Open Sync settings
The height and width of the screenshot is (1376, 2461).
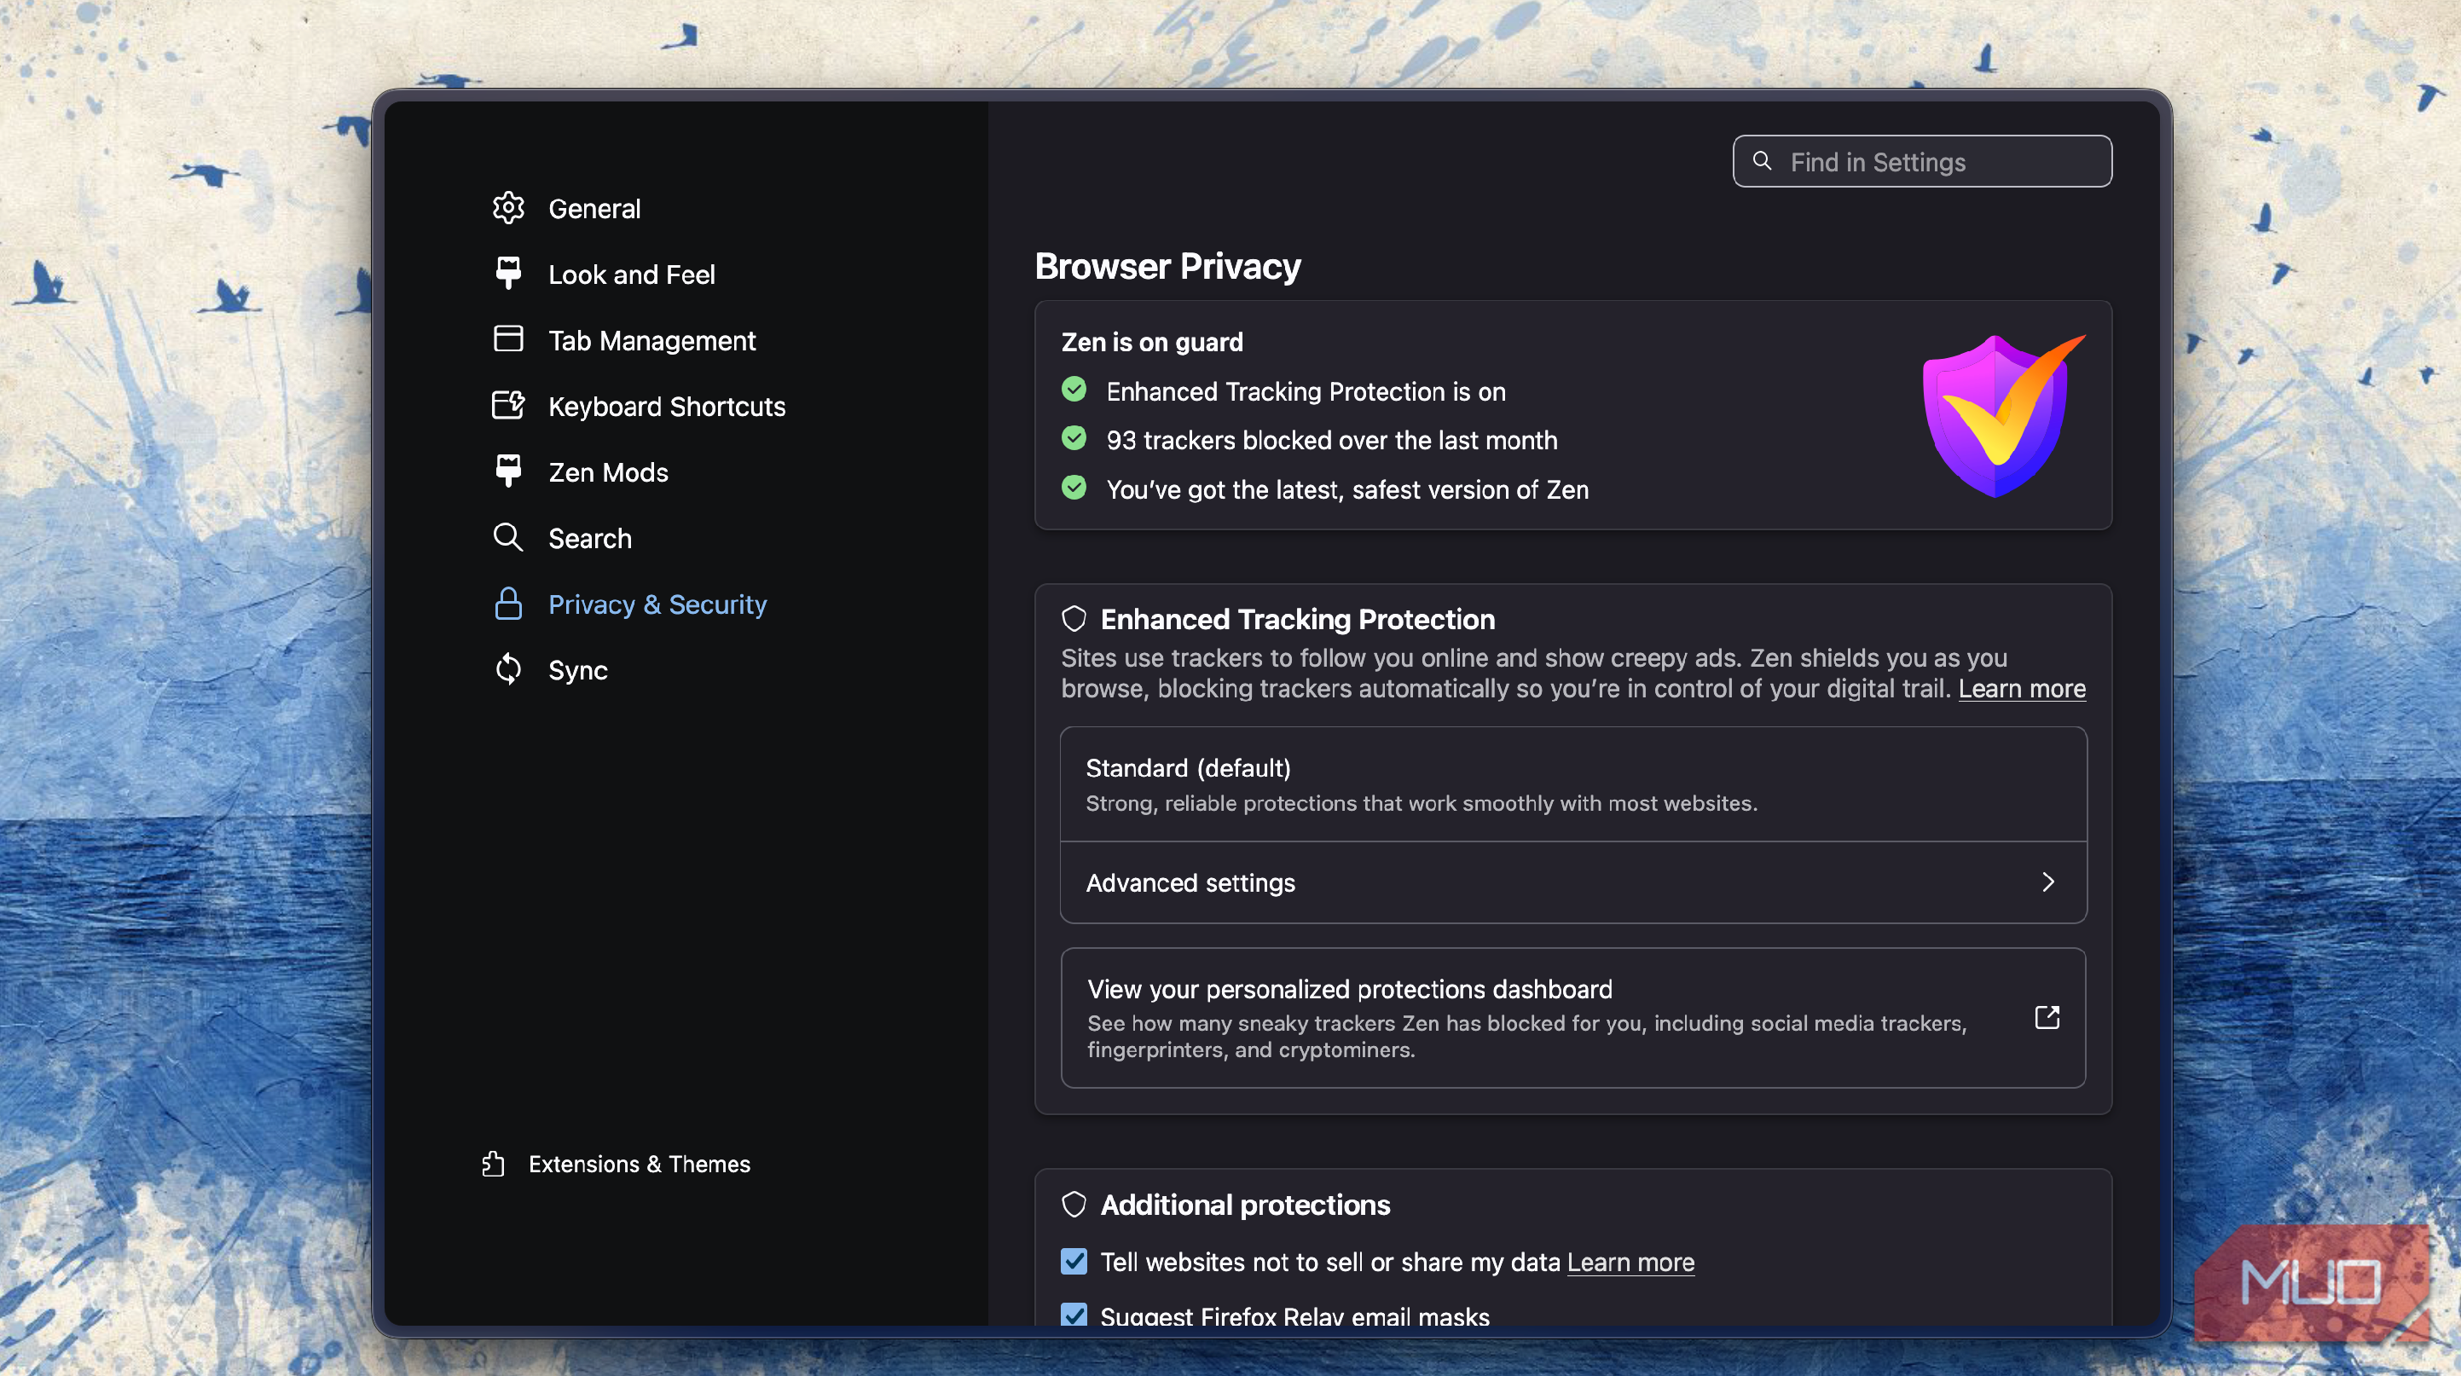[578, 670]
